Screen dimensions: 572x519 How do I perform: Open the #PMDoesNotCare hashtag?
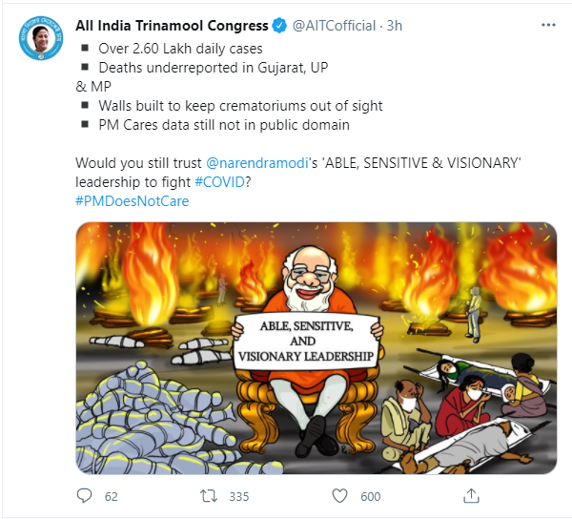[132, 200]
